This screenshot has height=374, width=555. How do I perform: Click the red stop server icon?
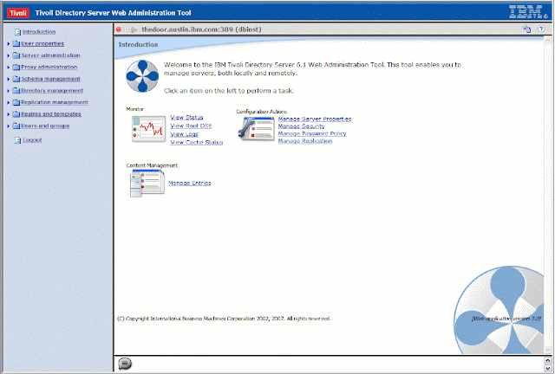pos(119,29)
